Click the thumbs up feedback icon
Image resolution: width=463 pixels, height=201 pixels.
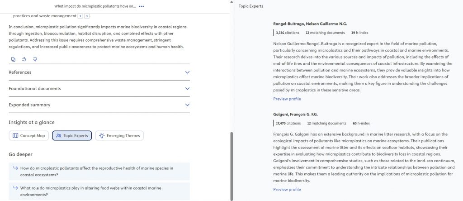[x=24, y=59]
